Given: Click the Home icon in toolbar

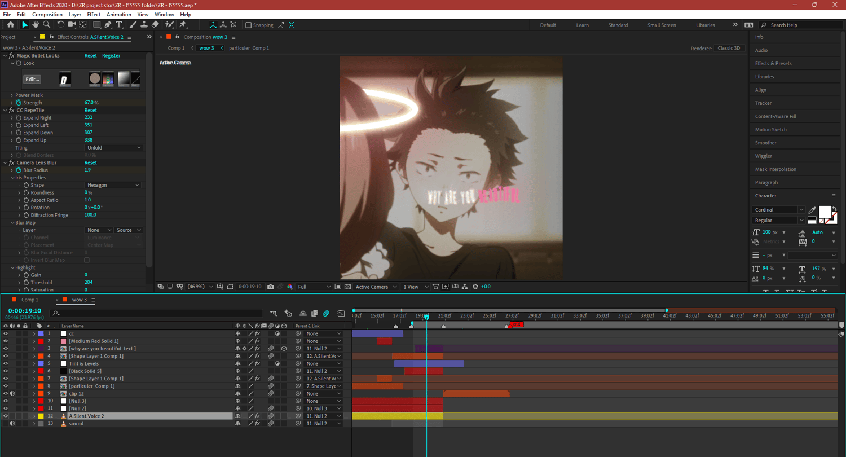Looking at the screenshot, I should pyautogui.click(x=10, y=25).
